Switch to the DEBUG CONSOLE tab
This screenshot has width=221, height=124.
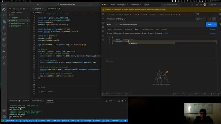[38, 101]
